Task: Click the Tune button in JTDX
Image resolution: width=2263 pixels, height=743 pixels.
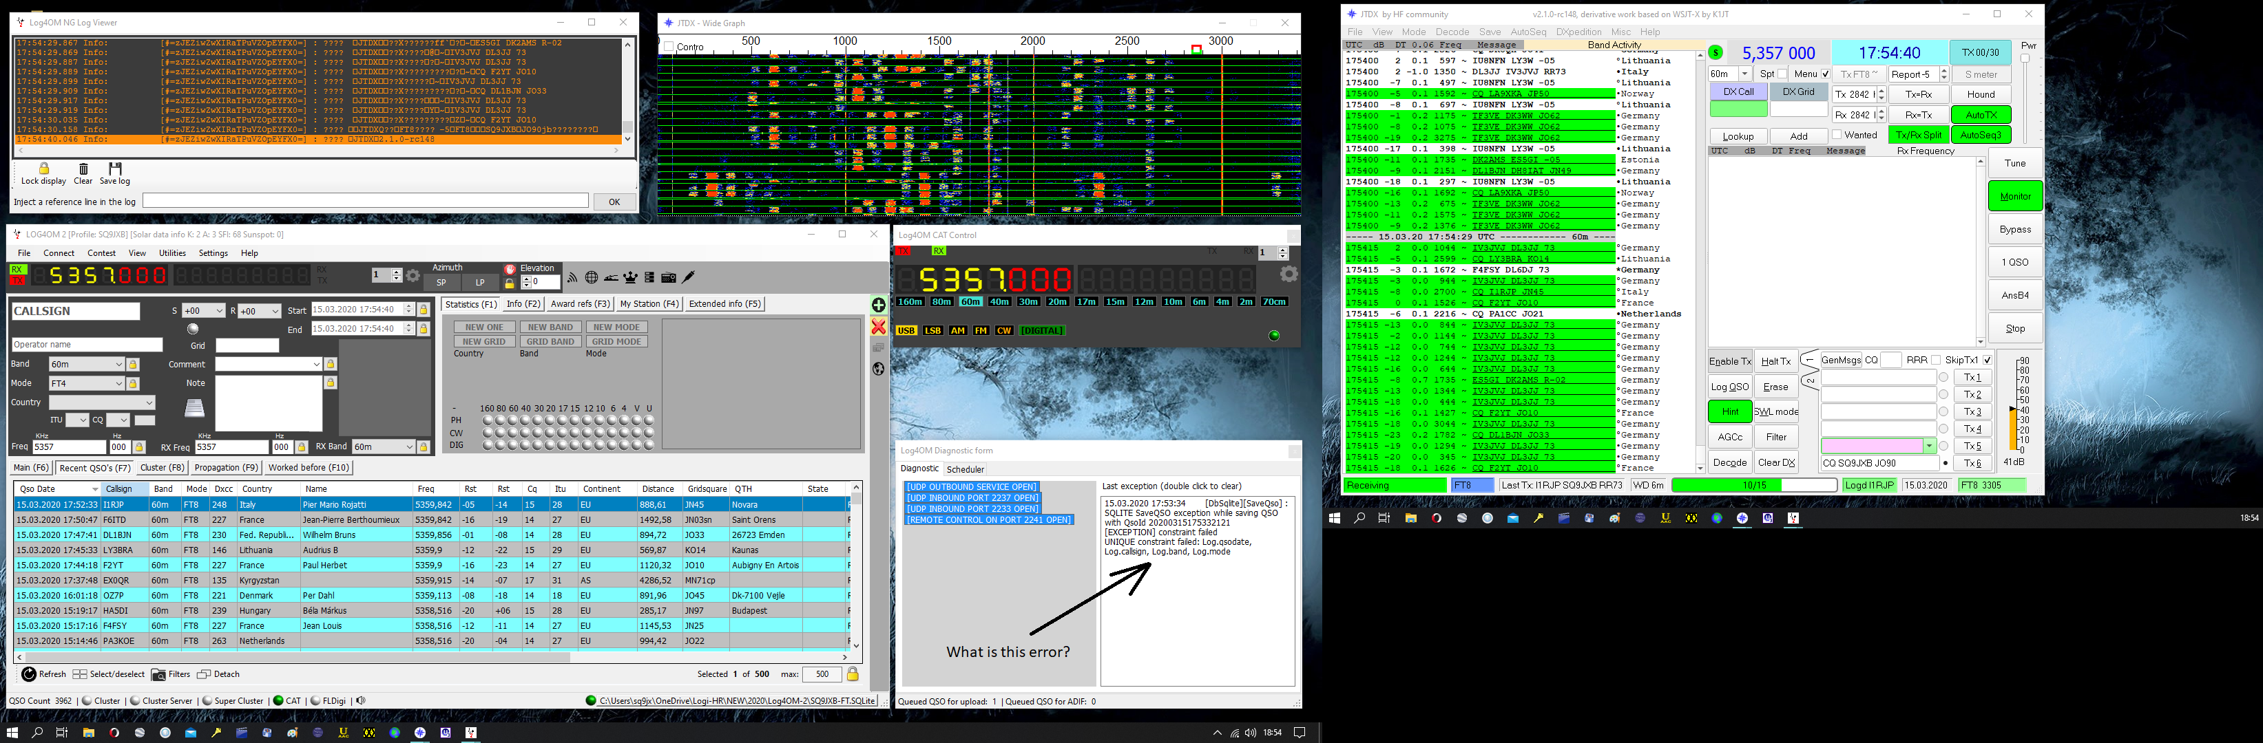Action: [x=2015, y=163]
